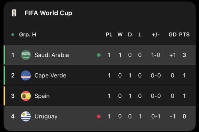Open the Uruguay team name
The height and width of the screenshot is (132, 199).
tap(46, 117)
